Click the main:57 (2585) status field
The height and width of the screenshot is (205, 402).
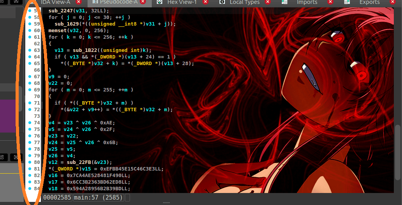tap(99, 198)
